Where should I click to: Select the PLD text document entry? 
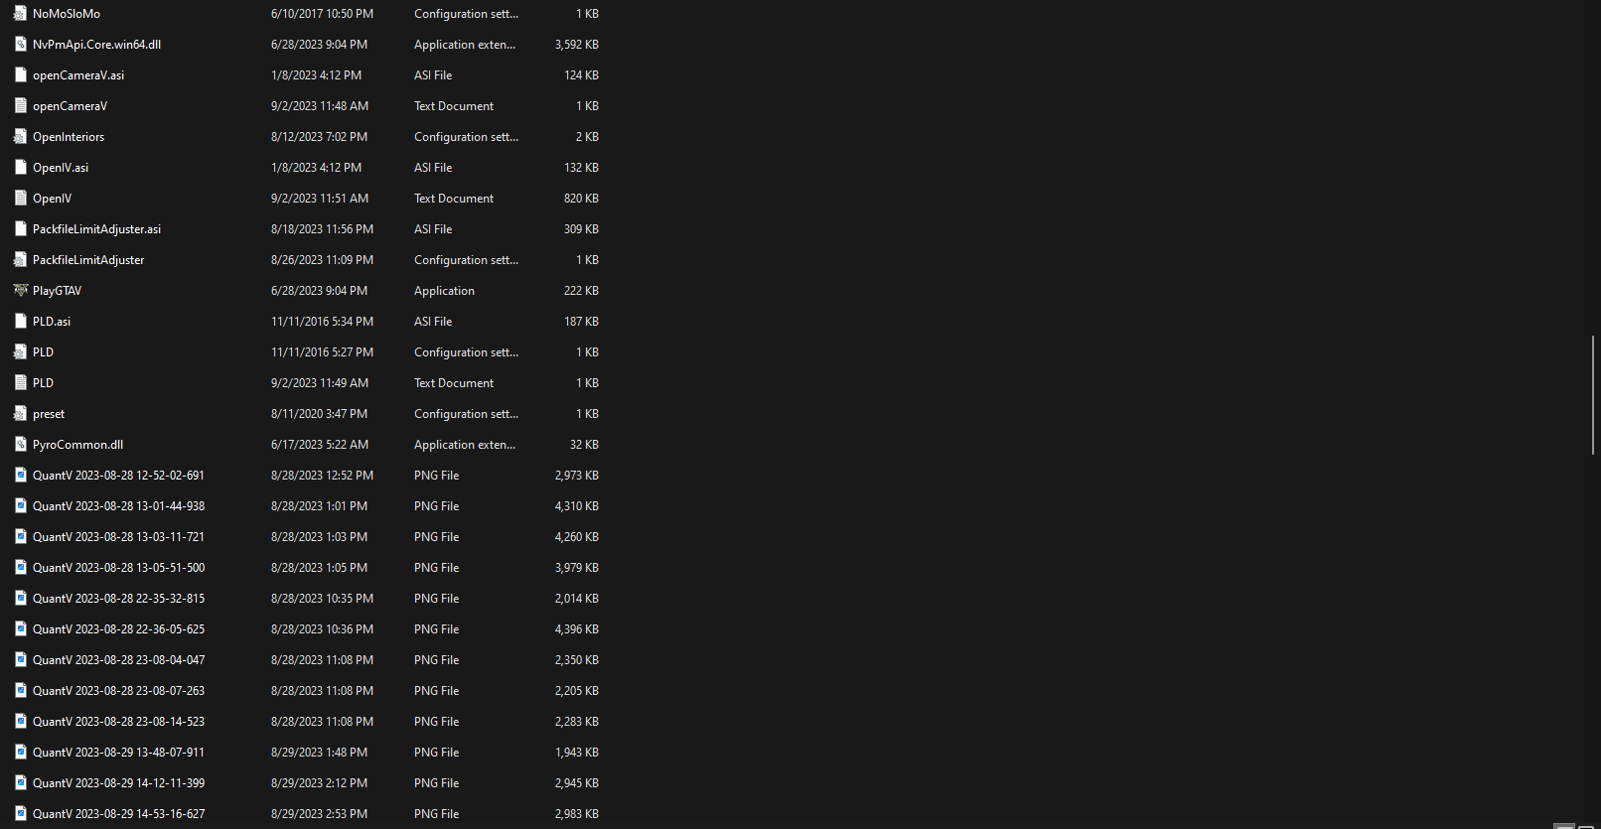(43, 383)
